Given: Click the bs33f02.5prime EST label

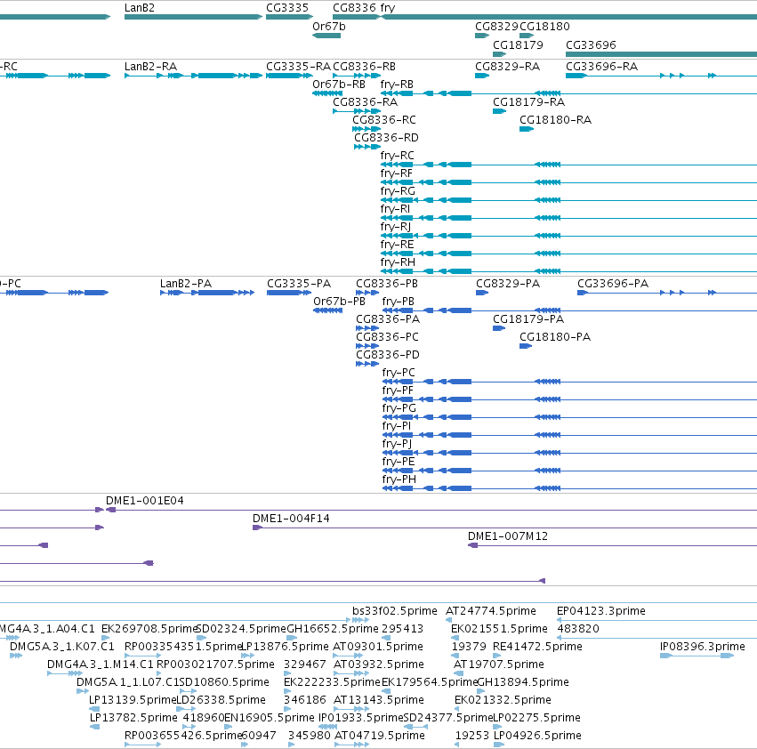Looking at the screenshot, I should click(394, 611).
